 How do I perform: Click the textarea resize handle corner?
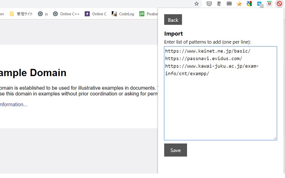[275, 138]
